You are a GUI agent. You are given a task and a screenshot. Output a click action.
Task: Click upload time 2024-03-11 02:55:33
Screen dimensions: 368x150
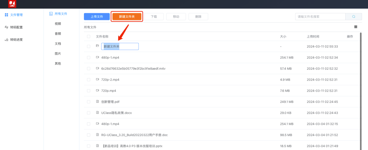point(322,46)
